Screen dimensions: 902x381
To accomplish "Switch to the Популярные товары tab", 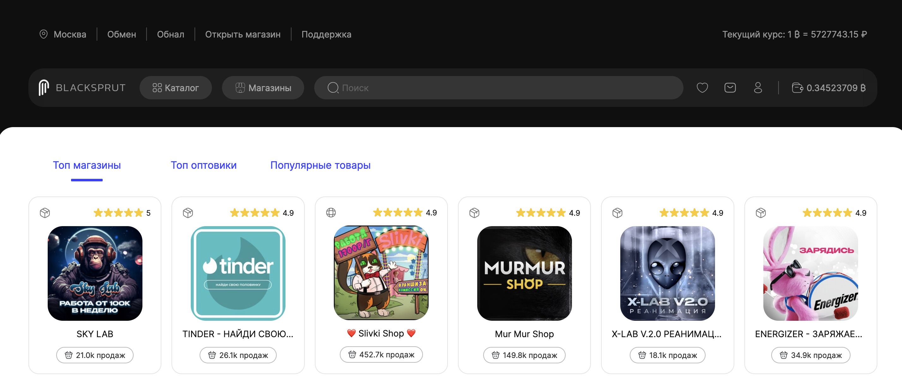I will (x=320, y=165).
